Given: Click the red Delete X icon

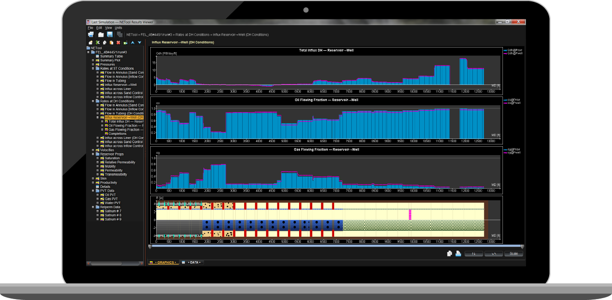Looking at the screenshot, I should (x=118, y=42).
